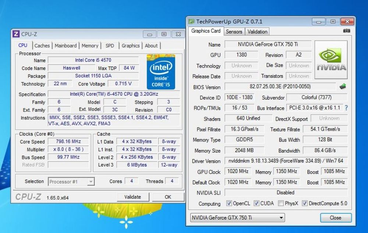368x233 pixels.
Task: Open the SPD tab in CPU-Z
Action: tap(110, 46)
